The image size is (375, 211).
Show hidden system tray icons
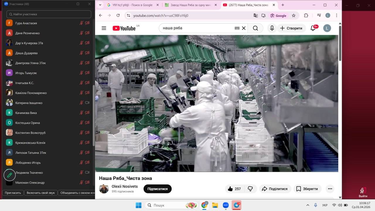(308, 205)
